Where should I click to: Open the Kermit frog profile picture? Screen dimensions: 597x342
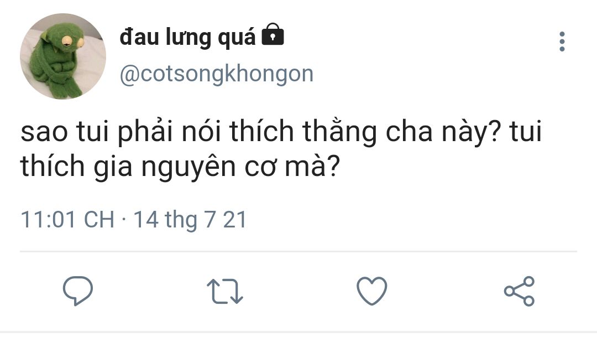click(x=63, y=56)
